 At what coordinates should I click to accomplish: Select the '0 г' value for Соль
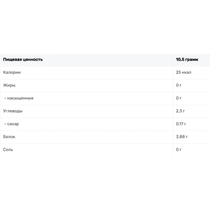pos(178,150)
